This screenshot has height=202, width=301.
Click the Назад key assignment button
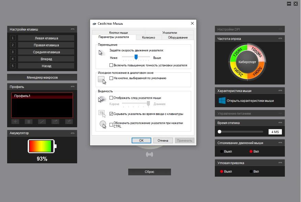click(x=46, y=66)
